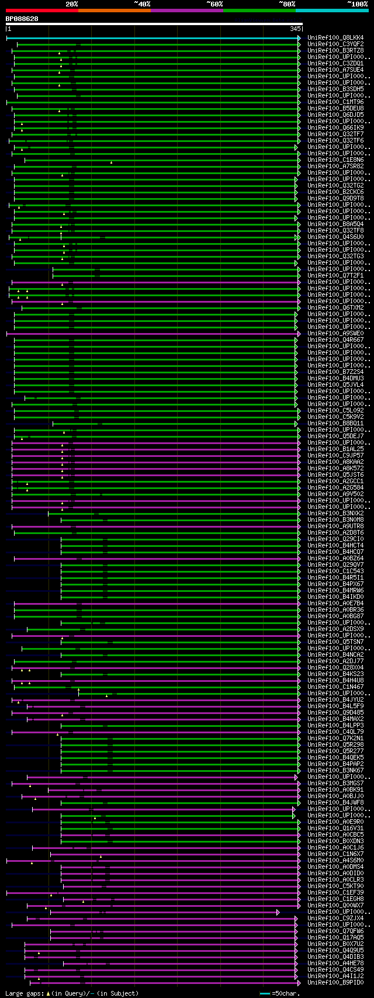Image resolution: width=374 pixels, height=998 pixels.
Task: Click the UniRef100_A9SWE0 label
Action: tap(335, 334)
